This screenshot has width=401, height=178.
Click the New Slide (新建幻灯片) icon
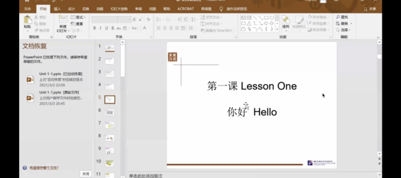click(x=63, y=19)
